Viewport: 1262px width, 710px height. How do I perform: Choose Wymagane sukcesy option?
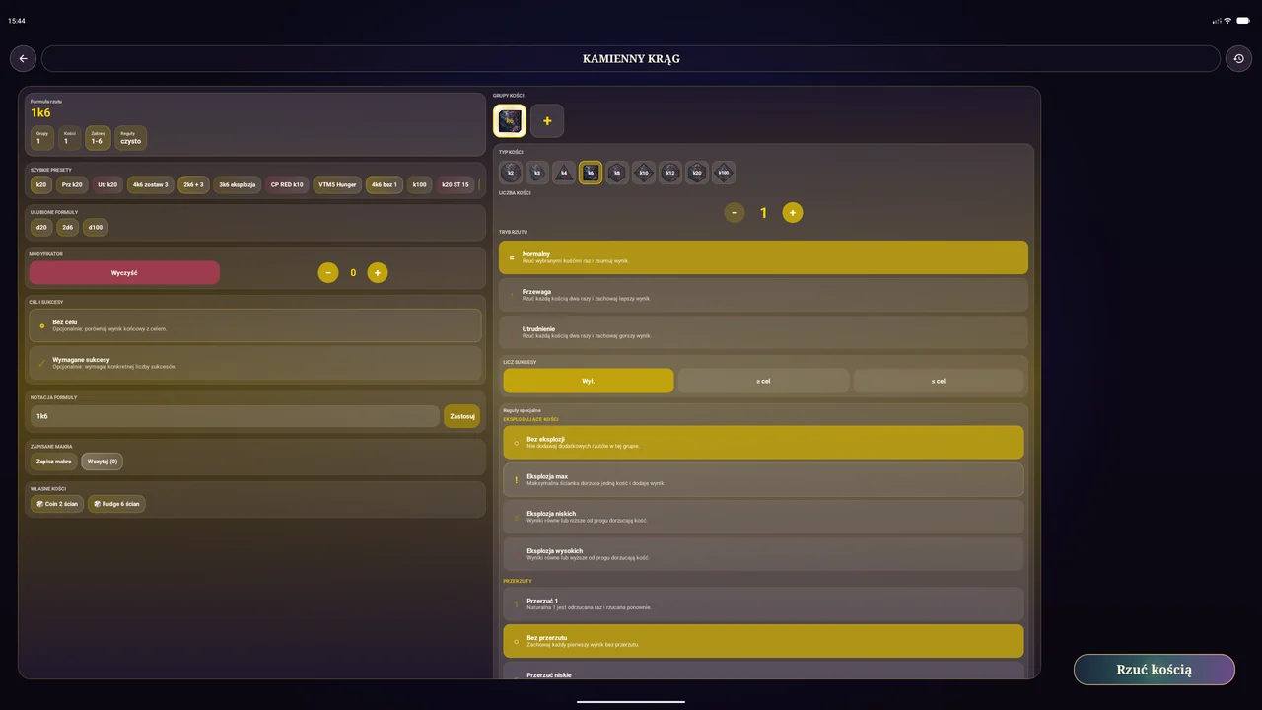coord(255,363)
